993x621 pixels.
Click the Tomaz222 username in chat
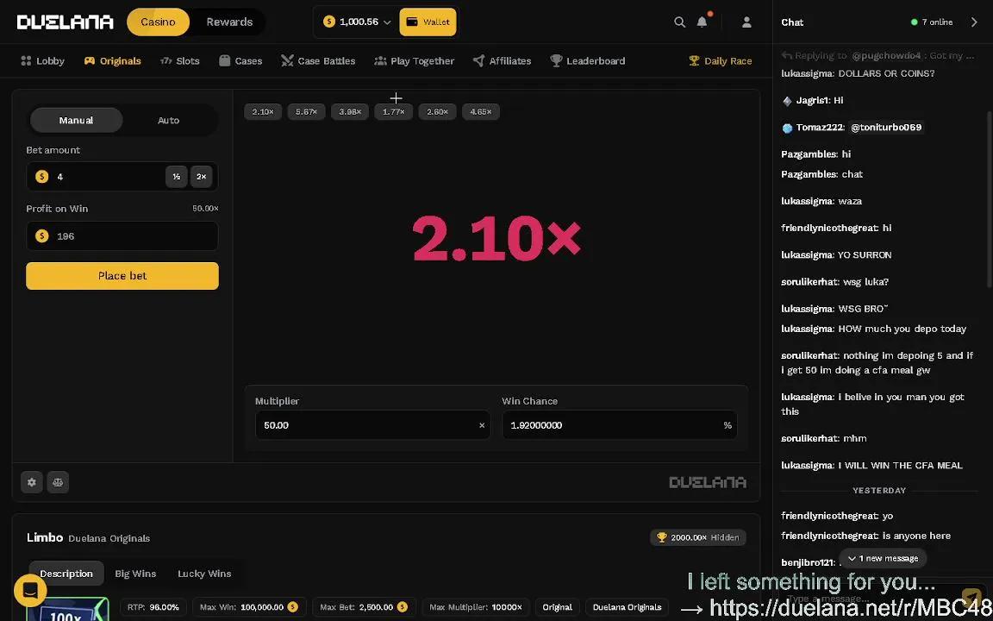pos(820,128)
